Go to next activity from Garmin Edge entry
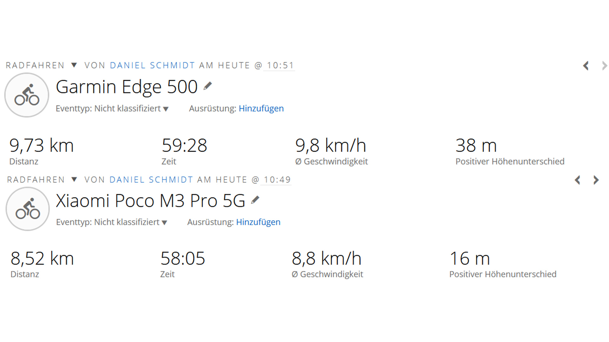609x342 pixels. pos(604,66)
